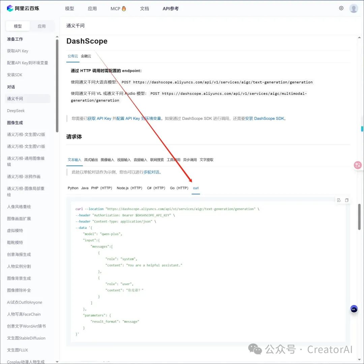This screenshot has width=364, height=364.
Task: Follow the 获取 API Key link
Action: coord(99,118)
